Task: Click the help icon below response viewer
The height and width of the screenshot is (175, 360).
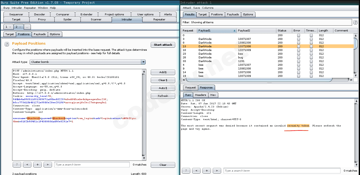Action: coord(186,171)
